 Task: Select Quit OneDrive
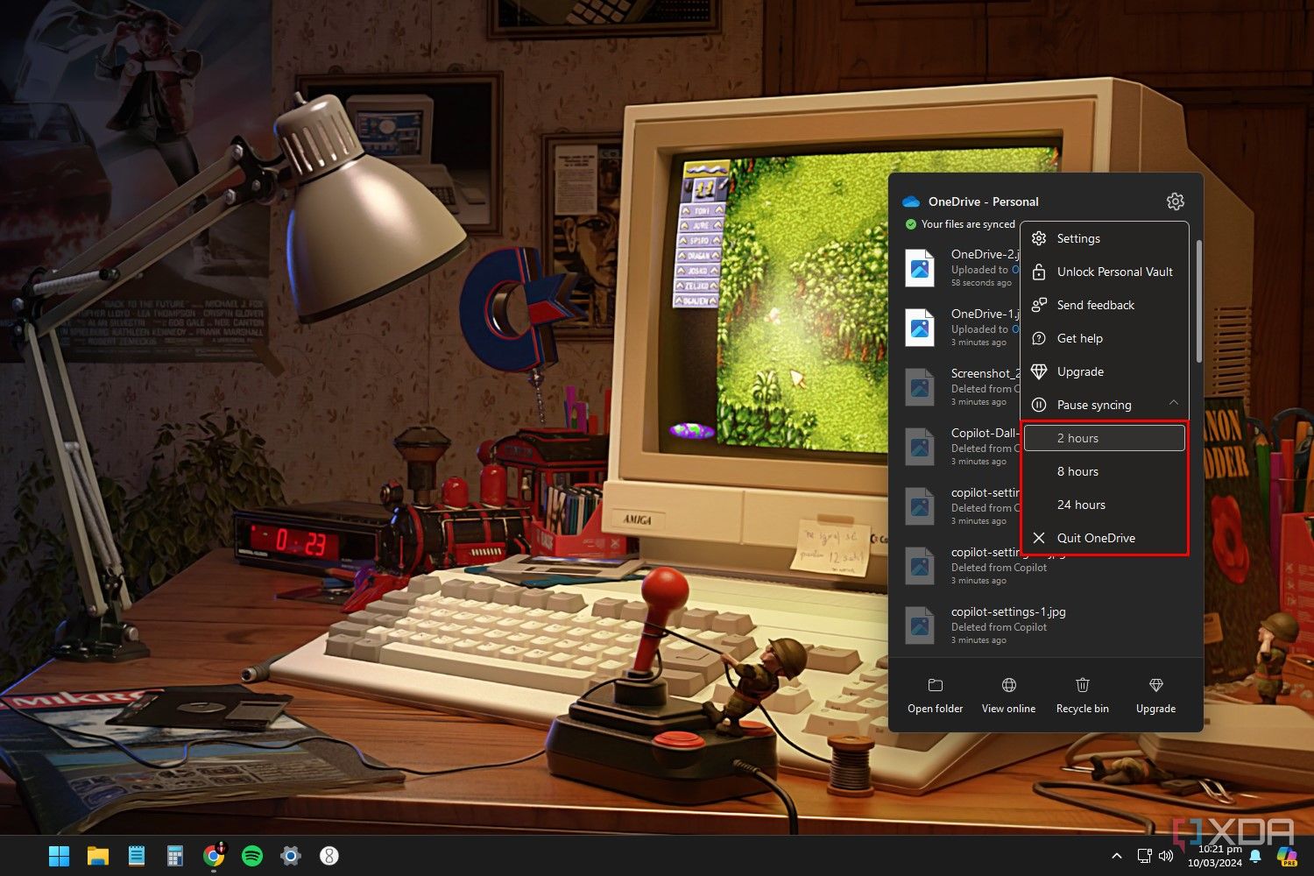click(1105, 538)
